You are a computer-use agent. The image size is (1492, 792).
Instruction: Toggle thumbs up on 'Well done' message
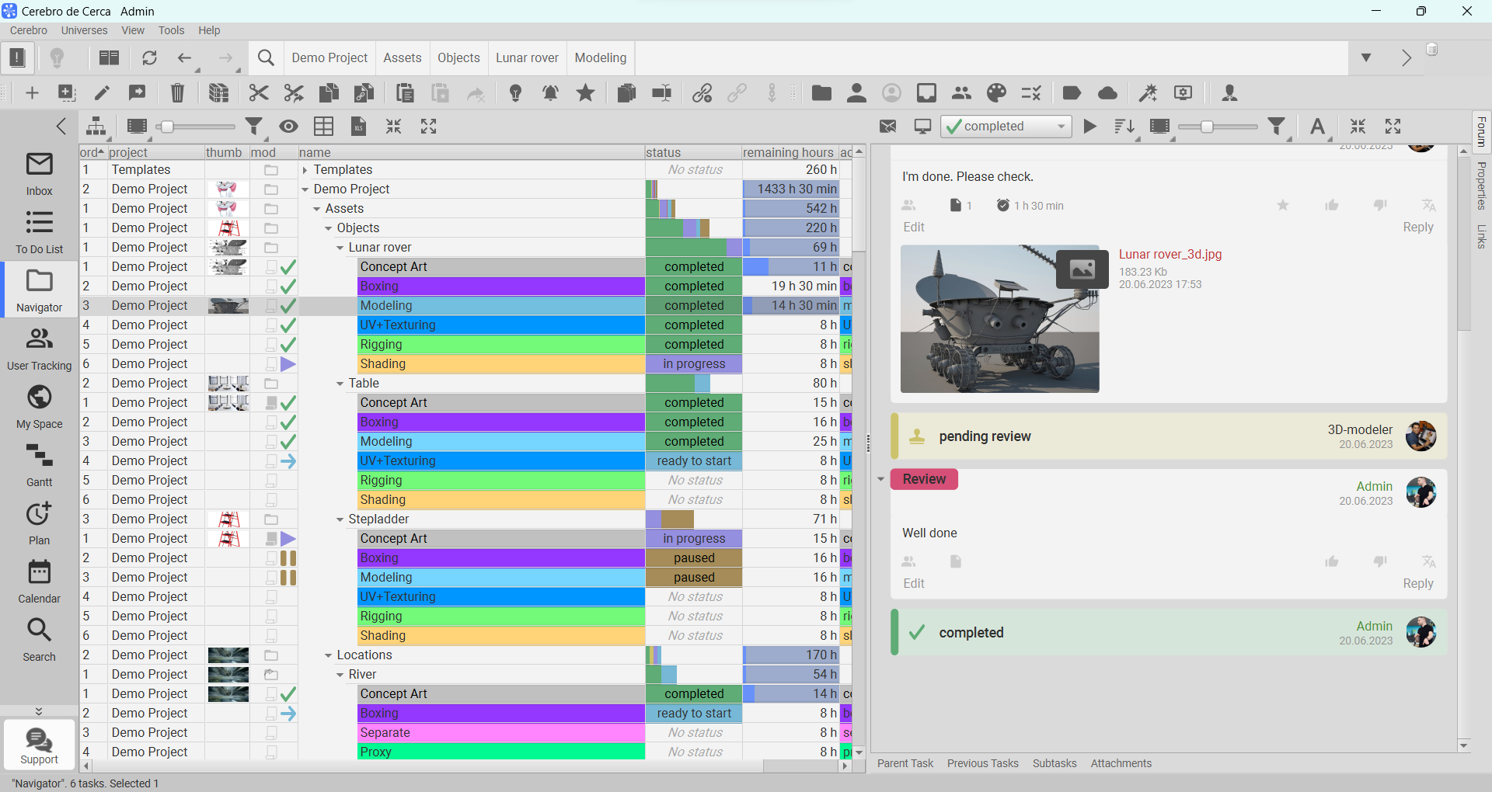tap(1332, 561)
